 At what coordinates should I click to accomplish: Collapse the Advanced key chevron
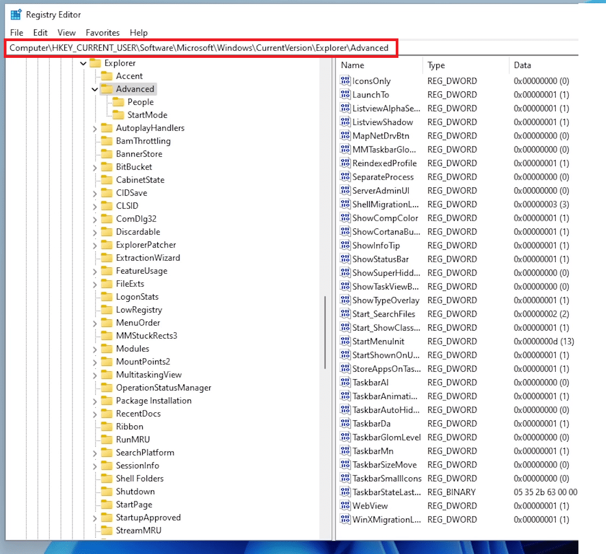95,89
